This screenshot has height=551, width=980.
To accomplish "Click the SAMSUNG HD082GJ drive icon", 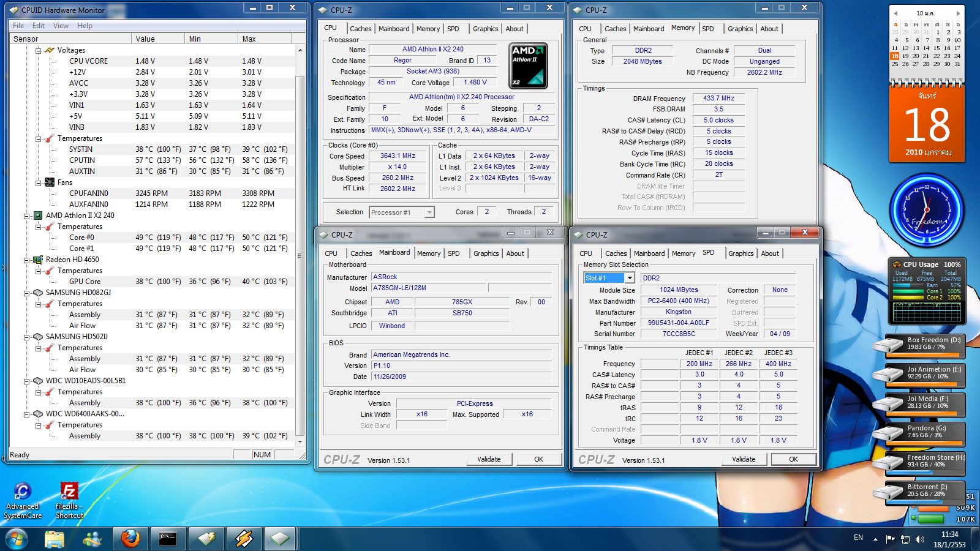I will [38, 293].
